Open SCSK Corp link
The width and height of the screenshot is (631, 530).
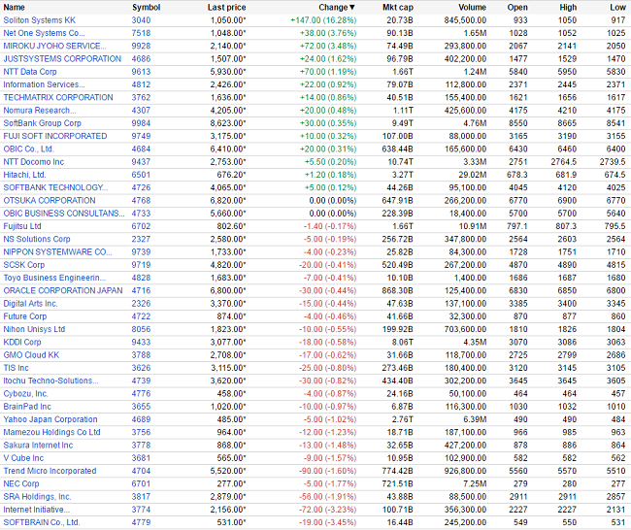23,265
